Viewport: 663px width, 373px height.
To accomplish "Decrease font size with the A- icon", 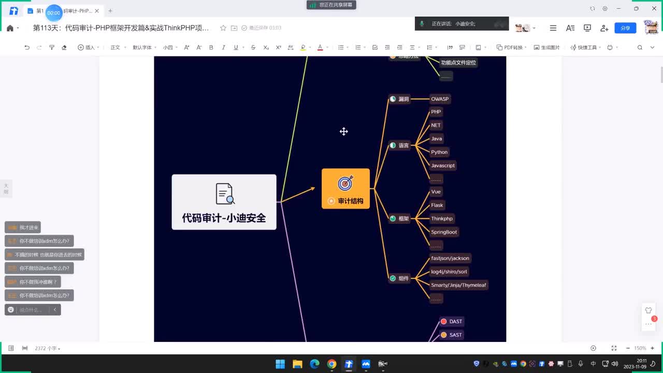I will pos(199,47).
